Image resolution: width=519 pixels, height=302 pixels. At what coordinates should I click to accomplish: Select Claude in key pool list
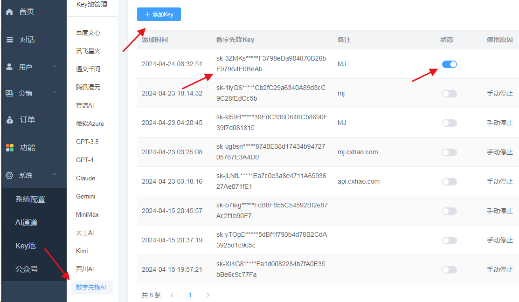[85, 178]
